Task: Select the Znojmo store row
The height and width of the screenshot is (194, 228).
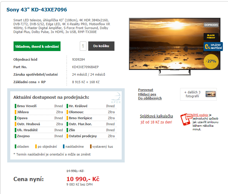Action: (39, 136)
